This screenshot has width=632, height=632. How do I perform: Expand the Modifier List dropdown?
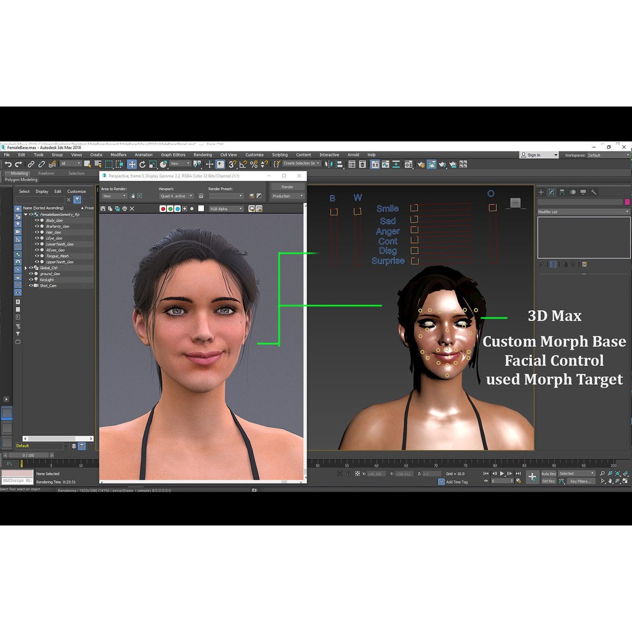click(583, 212)
